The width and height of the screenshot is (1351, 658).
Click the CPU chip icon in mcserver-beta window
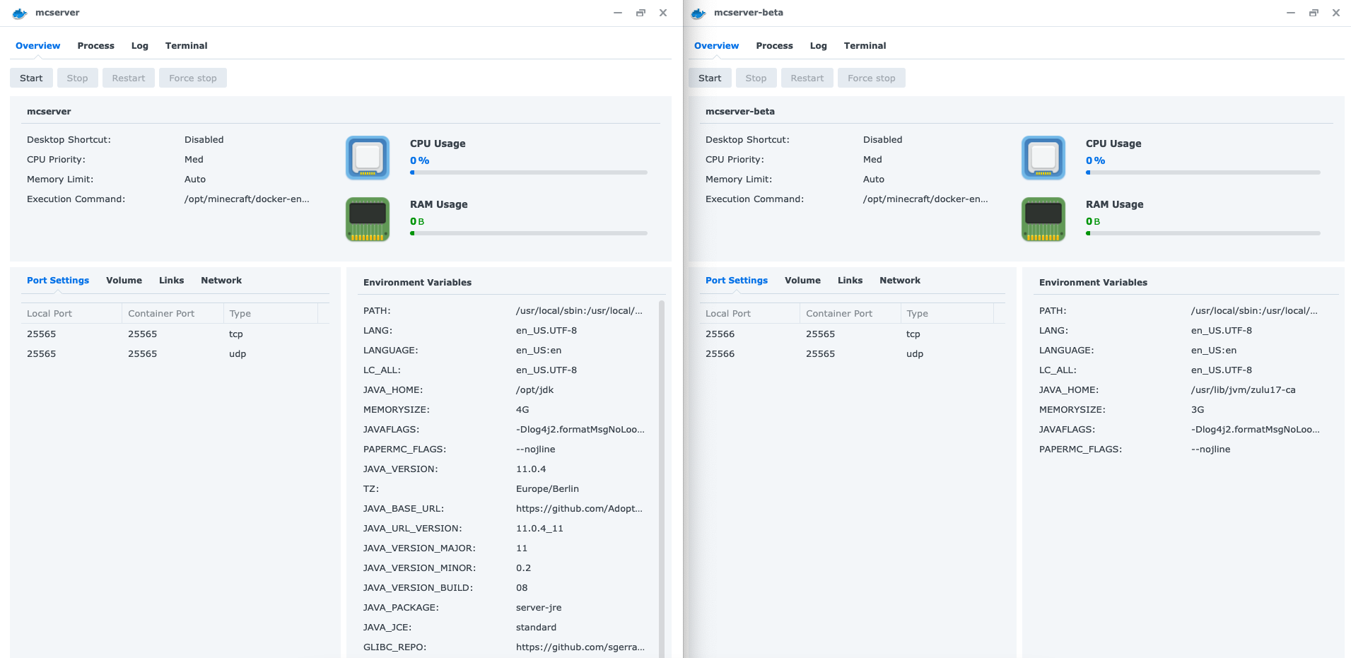(1043, 158)
